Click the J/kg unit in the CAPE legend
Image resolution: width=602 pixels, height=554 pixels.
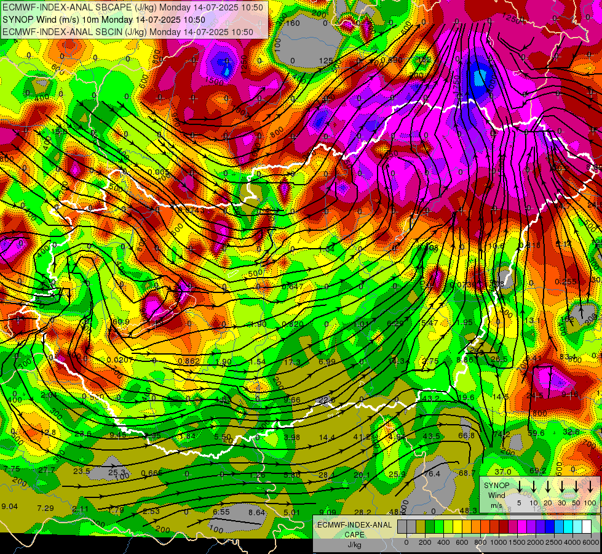click(354, 545)
